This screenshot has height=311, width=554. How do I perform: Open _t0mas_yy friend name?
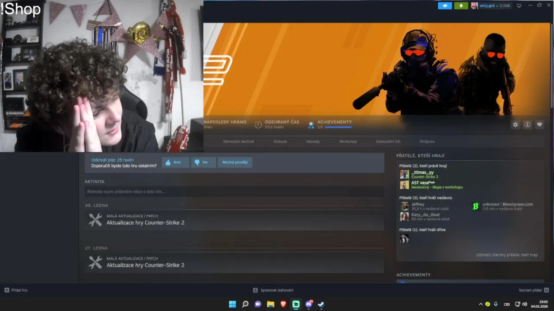pos(422,172)
